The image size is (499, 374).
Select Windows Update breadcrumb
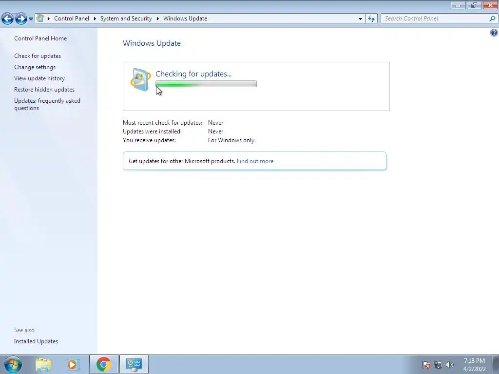tap(185, 19)
